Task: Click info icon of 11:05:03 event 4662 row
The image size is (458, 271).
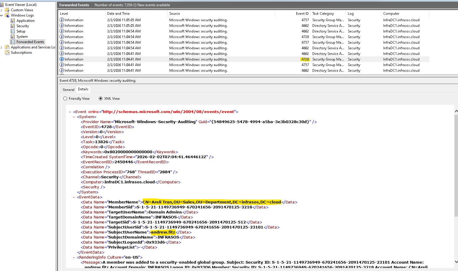Action: coord(62,25)
